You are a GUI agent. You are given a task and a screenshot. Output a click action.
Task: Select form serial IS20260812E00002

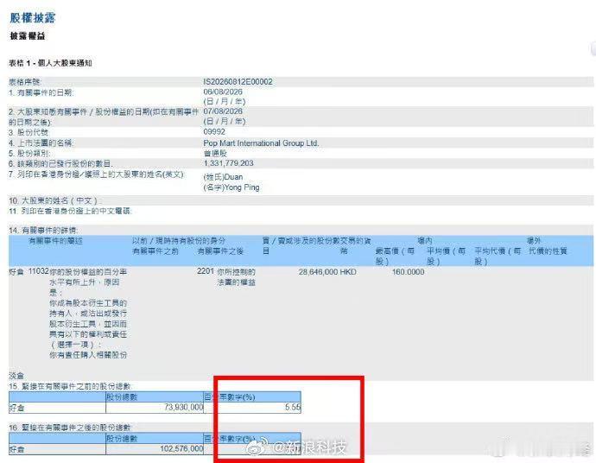[x=238, y=82]
